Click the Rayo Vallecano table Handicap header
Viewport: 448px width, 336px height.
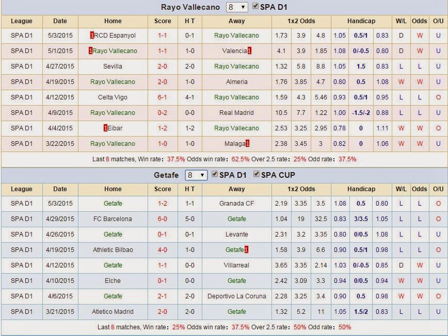point(361,21)
